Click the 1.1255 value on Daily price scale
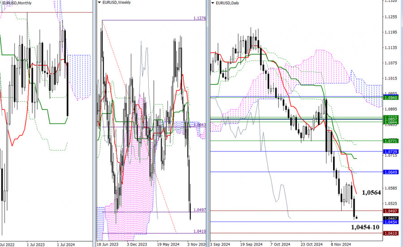This screenshot has height=247, width=403. 391,17
